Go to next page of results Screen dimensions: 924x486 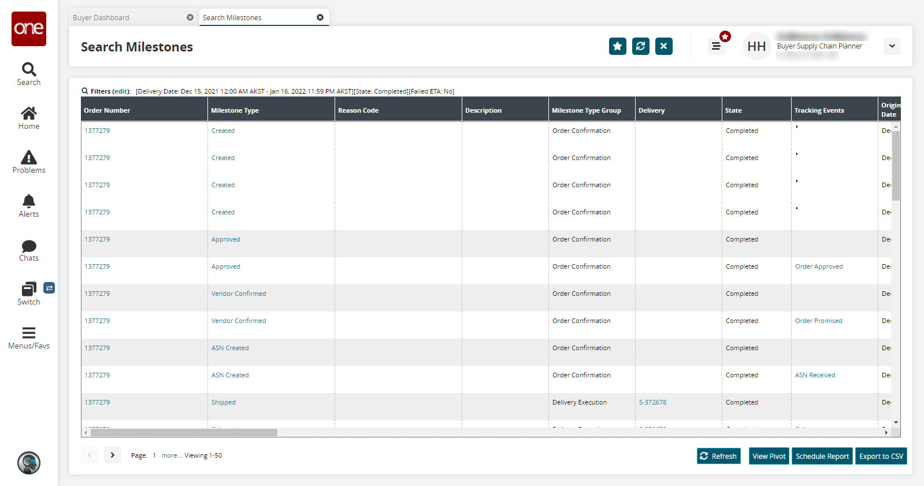coord(113,455)
